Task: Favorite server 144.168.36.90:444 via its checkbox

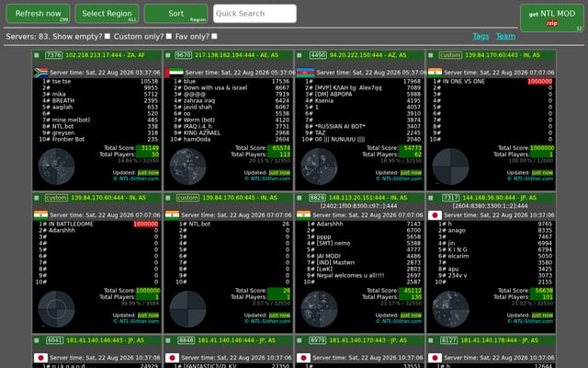Action: pos(431,198)
